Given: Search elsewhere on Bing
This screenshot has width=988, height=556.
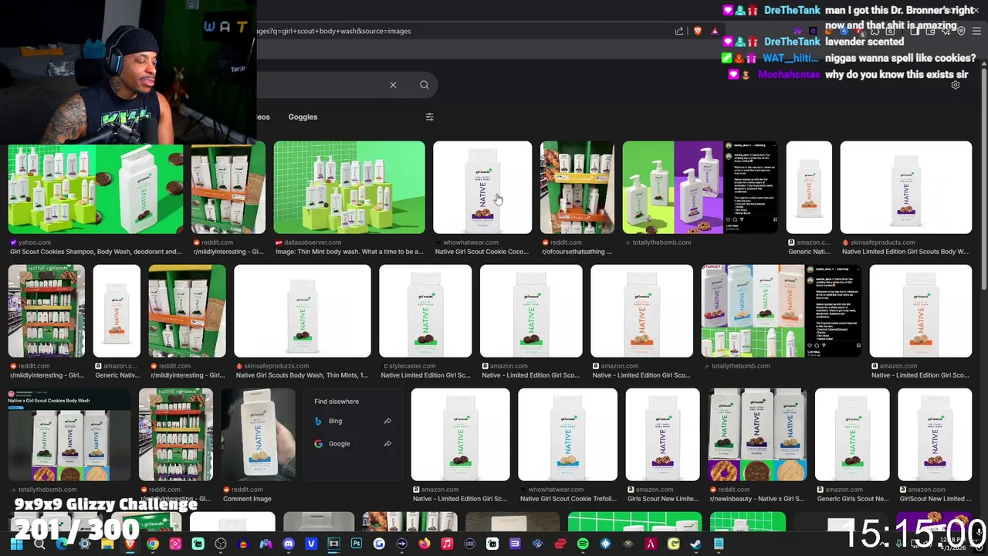Looking at the screenshot, I should pos(335,421).
